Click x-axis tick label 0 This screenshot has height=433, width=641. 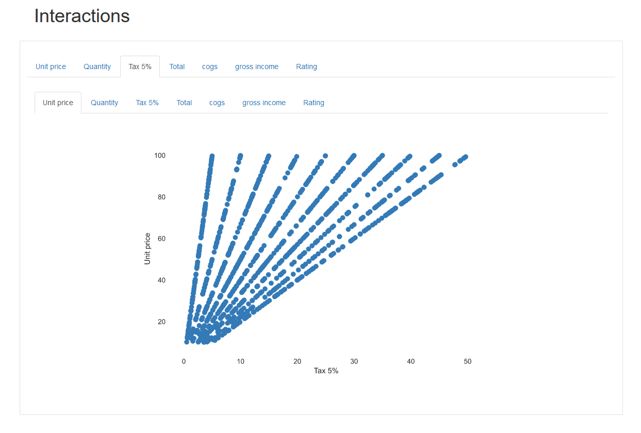coord(184,361)
